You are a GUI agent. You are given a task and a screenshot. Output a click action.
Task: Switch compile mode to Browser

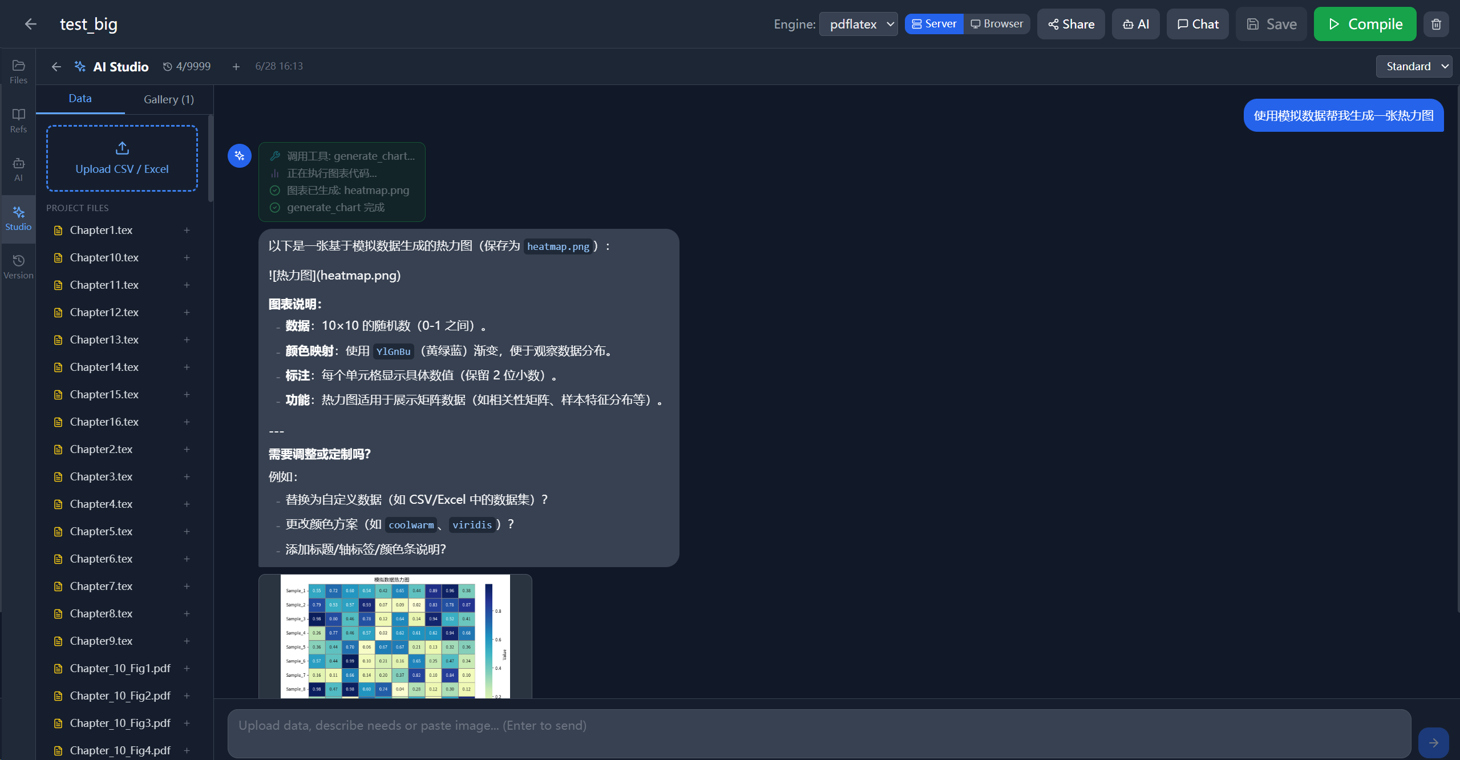coord(997,24)
